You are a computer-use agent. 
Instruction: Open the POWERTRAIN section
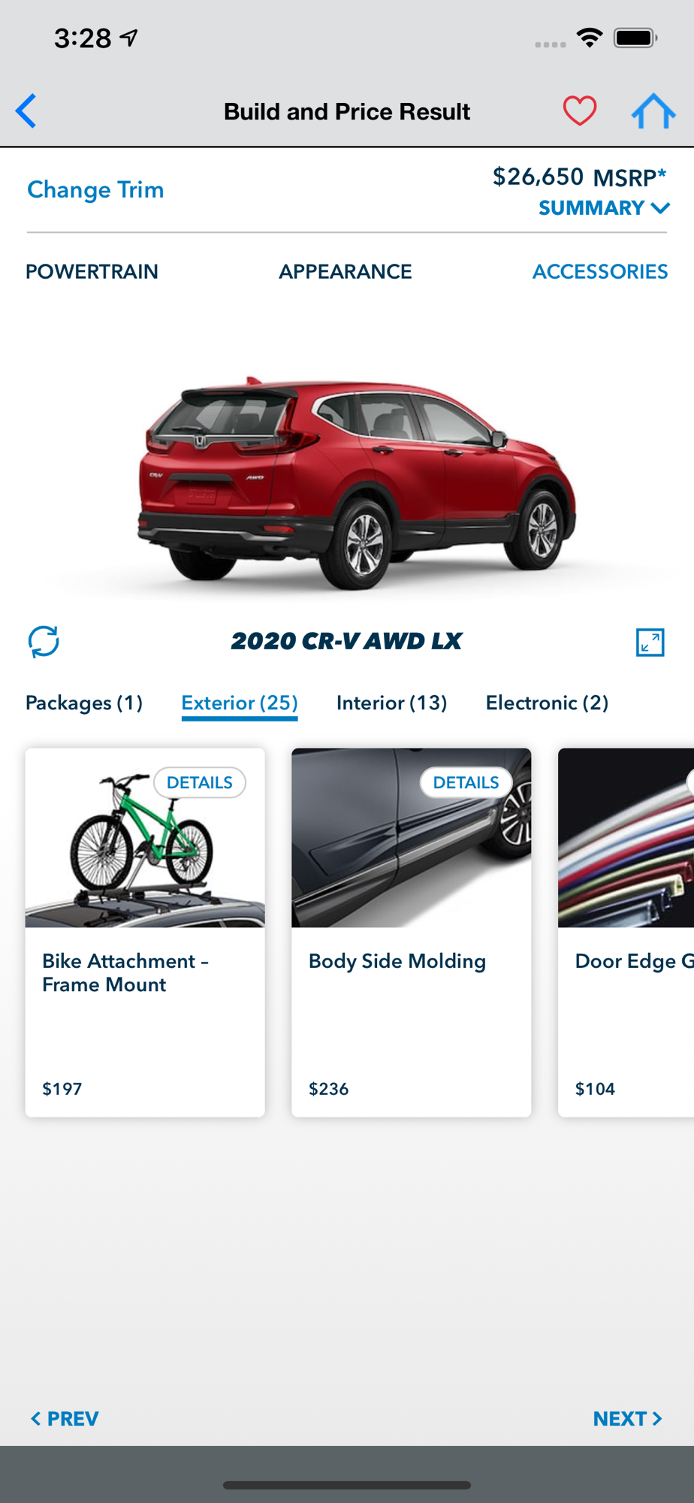92,271
